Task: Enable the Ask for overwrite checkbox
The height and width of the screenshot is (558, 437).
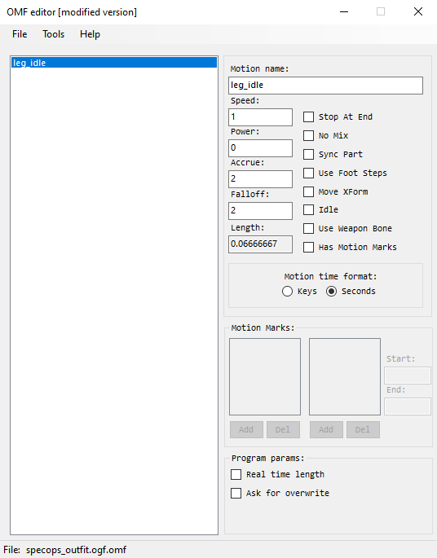Action: (x=236, y=493)
